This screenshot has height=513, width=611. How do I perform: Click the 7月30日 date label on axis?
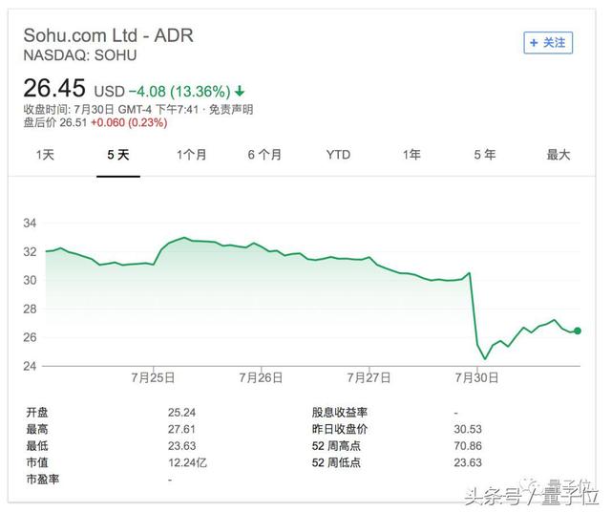click(477, 377)
